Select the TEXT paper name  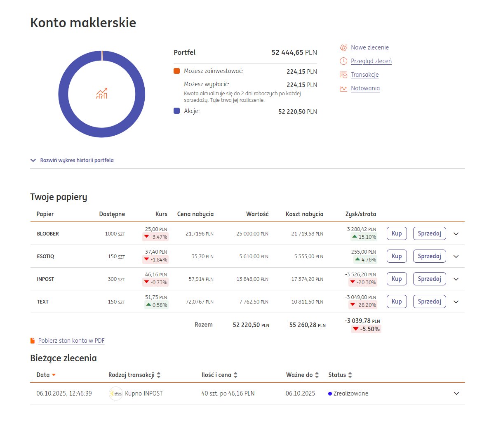tap(43, 301)
